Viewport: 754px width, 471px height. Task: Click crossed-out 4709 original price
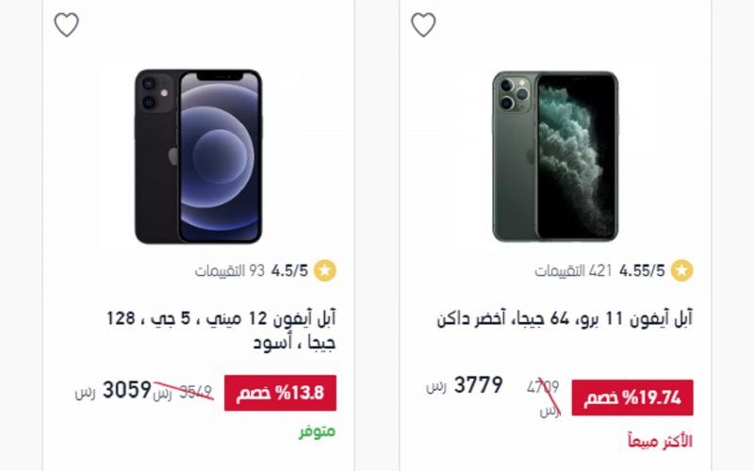pos(544,398)
